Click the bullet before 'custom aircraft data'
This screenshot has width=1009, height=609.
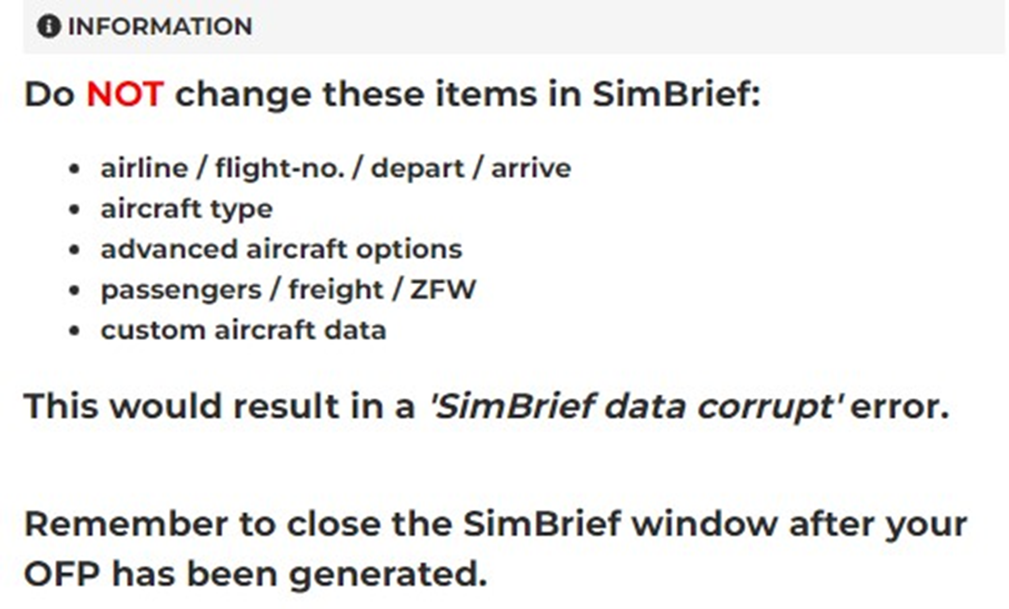coord(74,331)
